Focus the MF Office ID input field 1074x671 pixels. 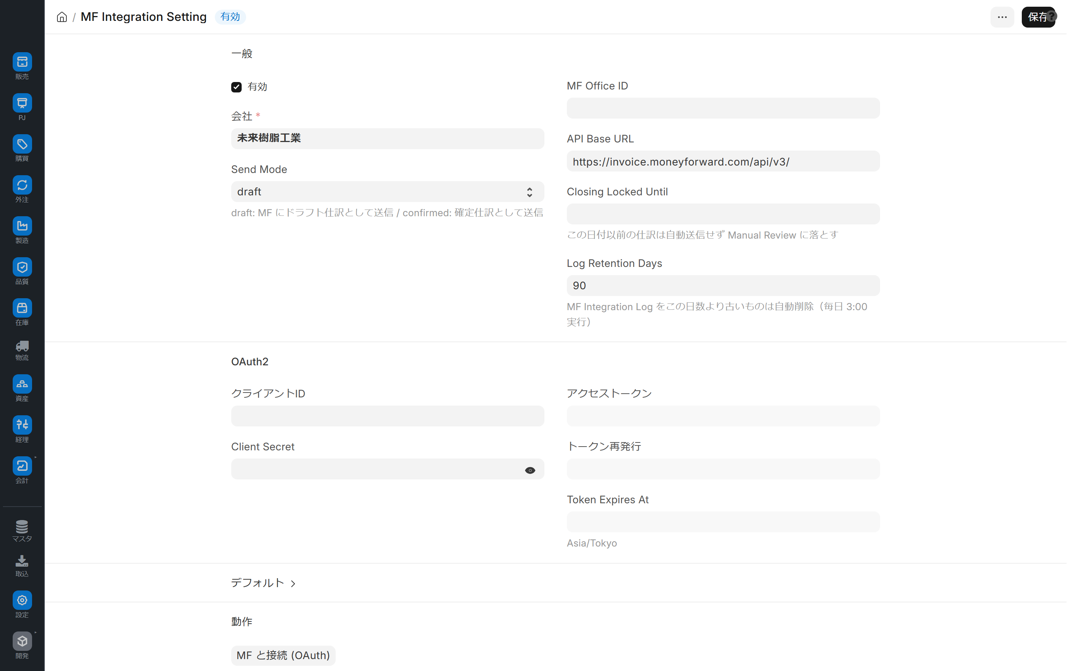723,108
